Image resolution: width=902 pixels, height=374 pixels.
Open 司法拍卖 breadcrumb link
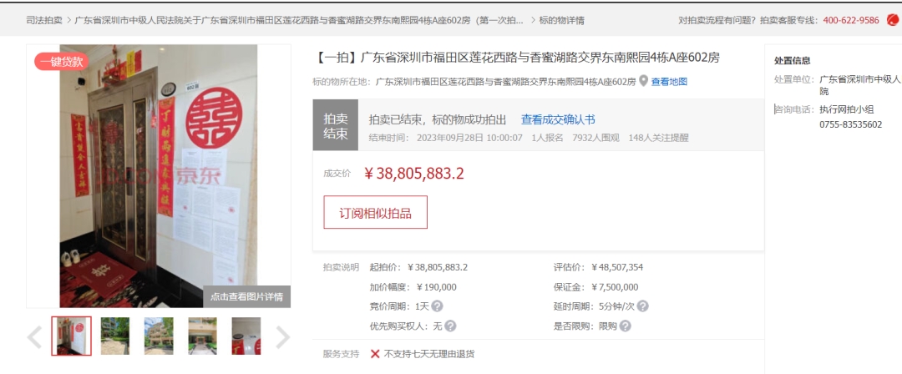(x=43, y=20)
